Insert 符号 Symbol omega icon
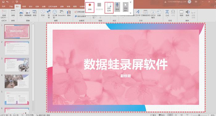 click(173, 13)
